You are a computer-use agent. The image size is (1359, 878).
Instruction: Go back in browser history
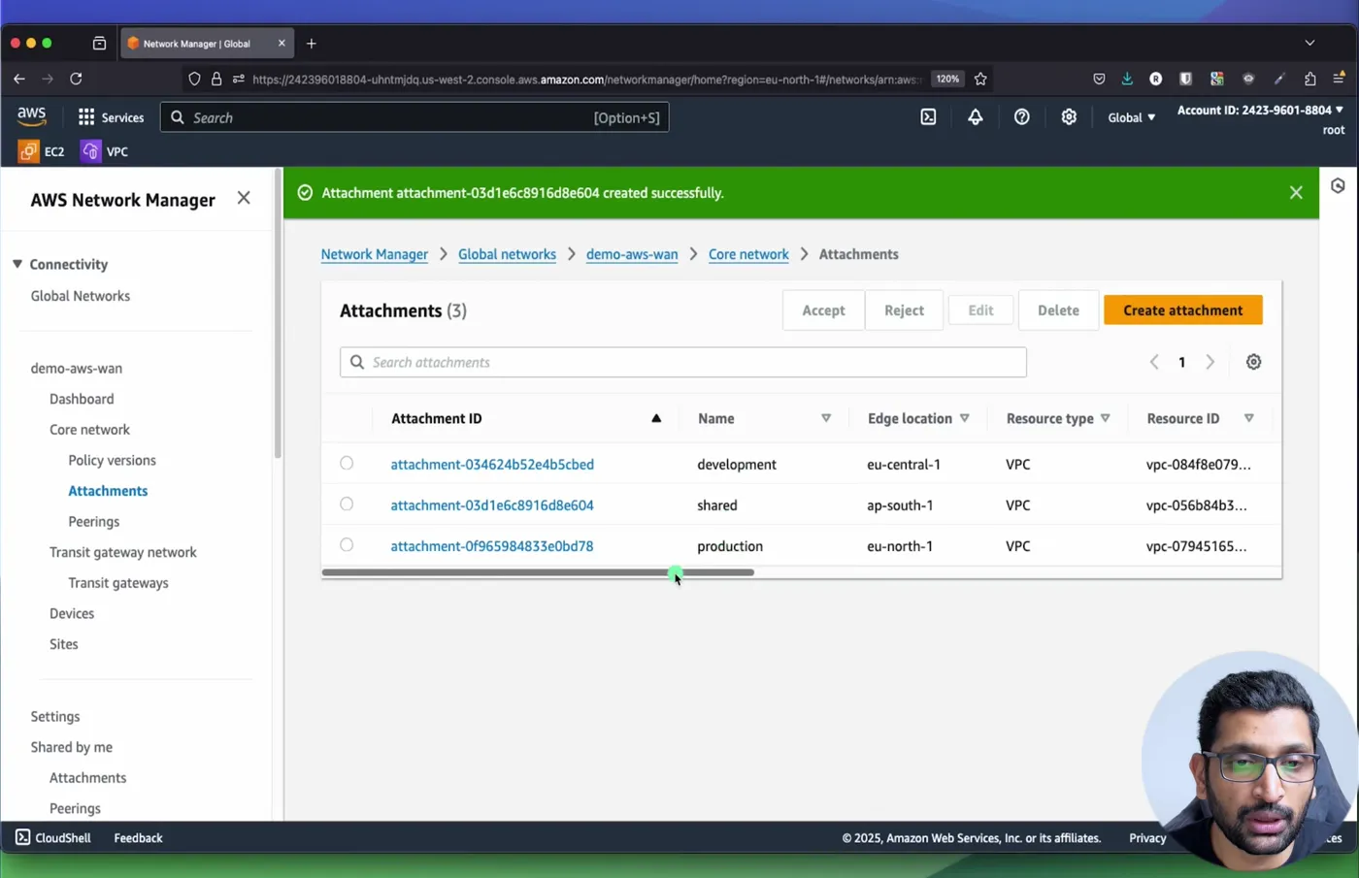(x=19, y=79)
